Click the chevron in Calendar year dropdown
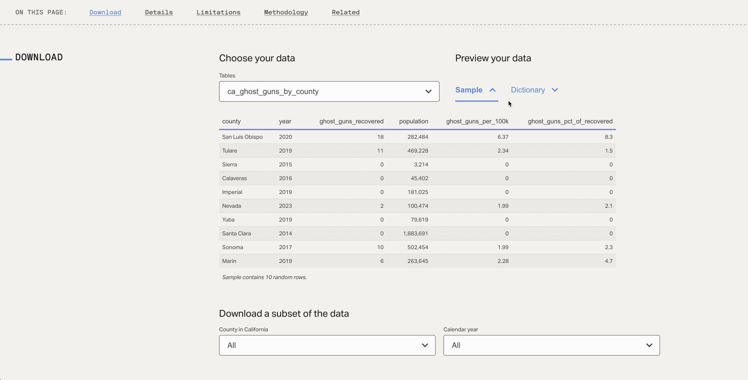The height and width of the screenshot is (380, 748). (649, 345)
